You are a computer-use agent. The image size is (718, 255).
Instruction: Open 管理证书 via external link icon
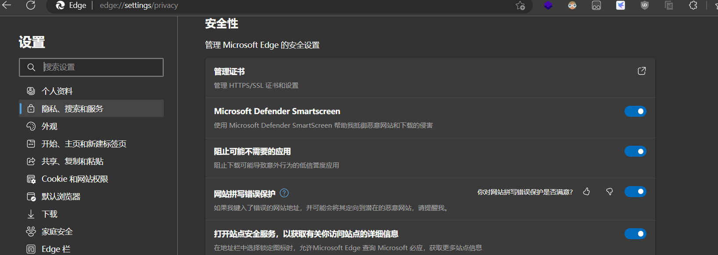pos(642,71)
